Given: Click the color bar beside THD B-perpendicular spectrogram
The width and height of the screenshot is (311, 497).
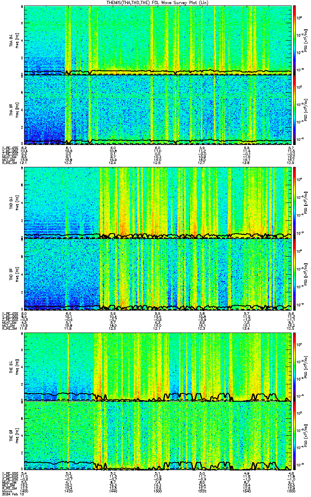Looking at the screenshot, I should pyautogui.click(x=294, y=202).
